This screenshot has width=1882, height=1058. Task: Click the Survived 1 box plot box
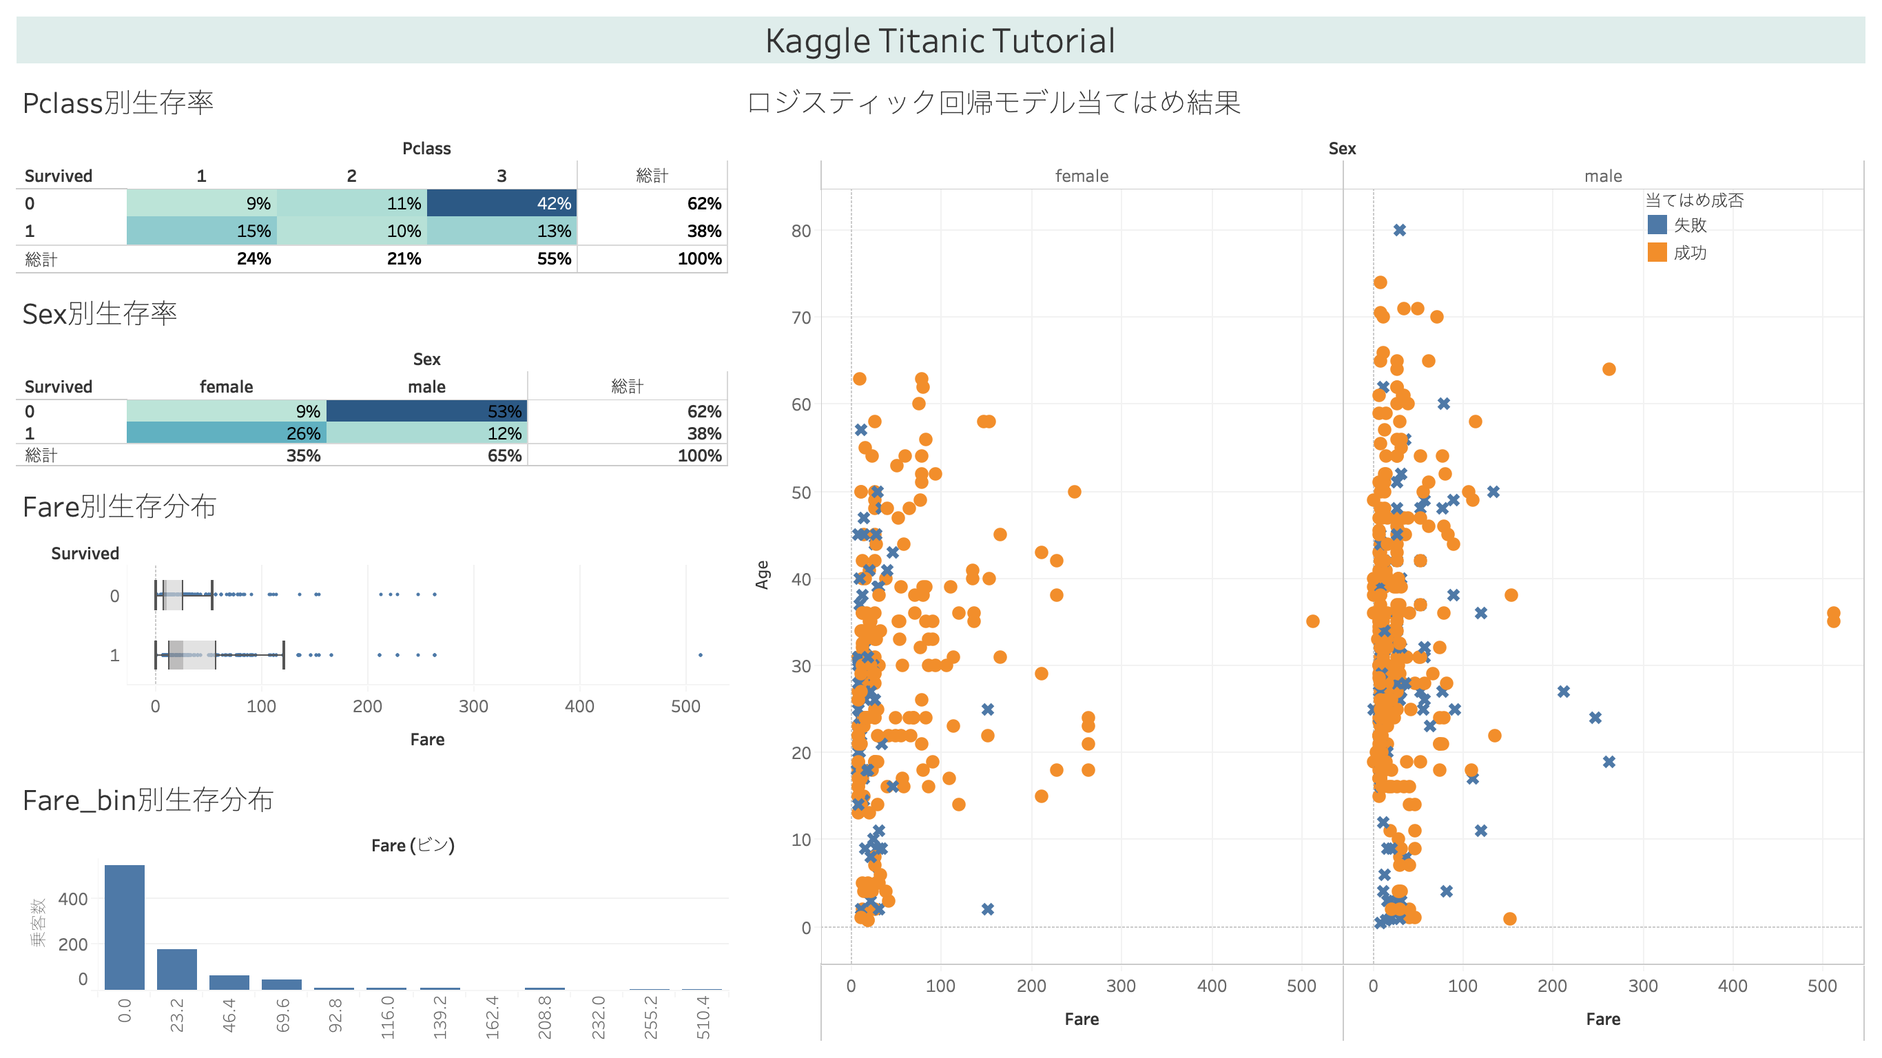pyautogui.click(x=192, y=654)
